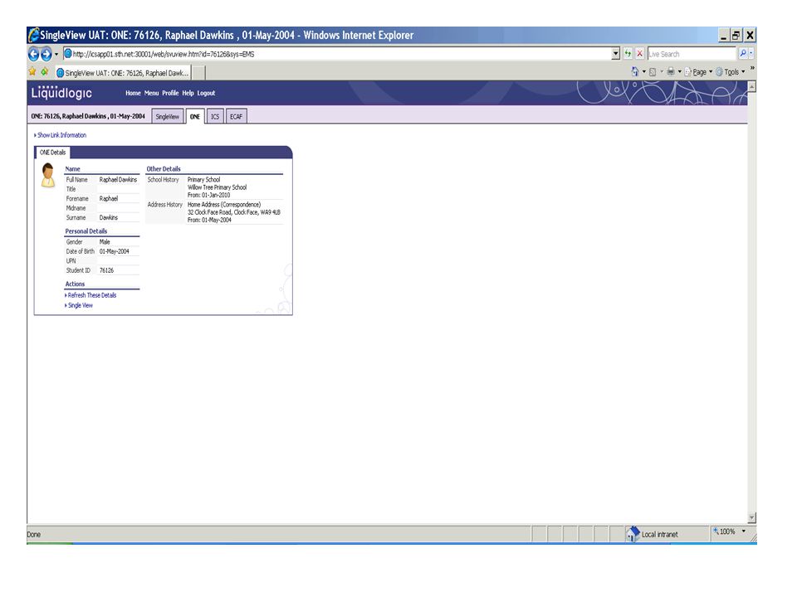Select the SingleView UAT browser tab

(x=123, y=73)
